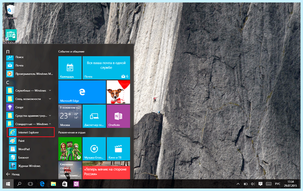
Task: Open Task View on the taskbar
Action: coord(30,184)
